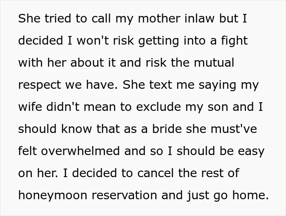Click on the word "must've"
Viewport: 286px width, 216px height.
click(234, 129)
